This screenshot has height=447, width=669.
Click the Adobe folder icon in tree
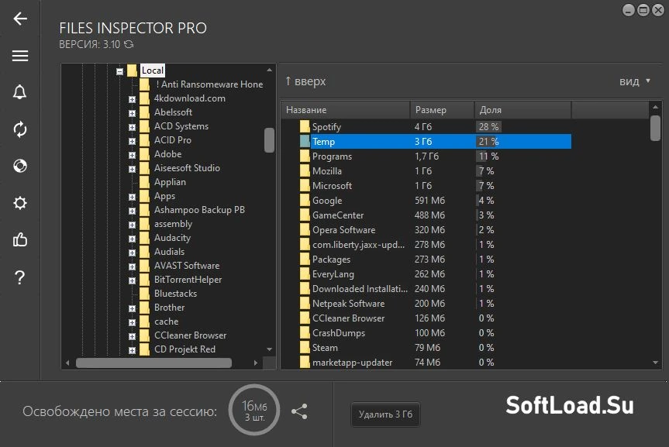click(x=145, y=154)
